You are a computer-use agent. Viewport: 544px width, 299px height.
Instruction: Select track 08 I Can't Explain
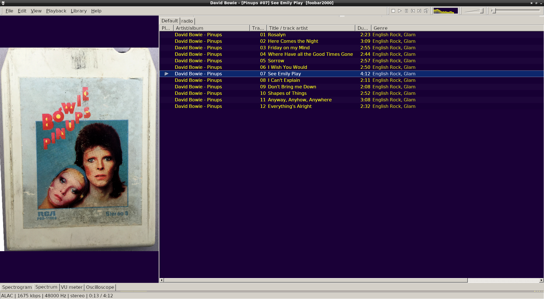351,80
